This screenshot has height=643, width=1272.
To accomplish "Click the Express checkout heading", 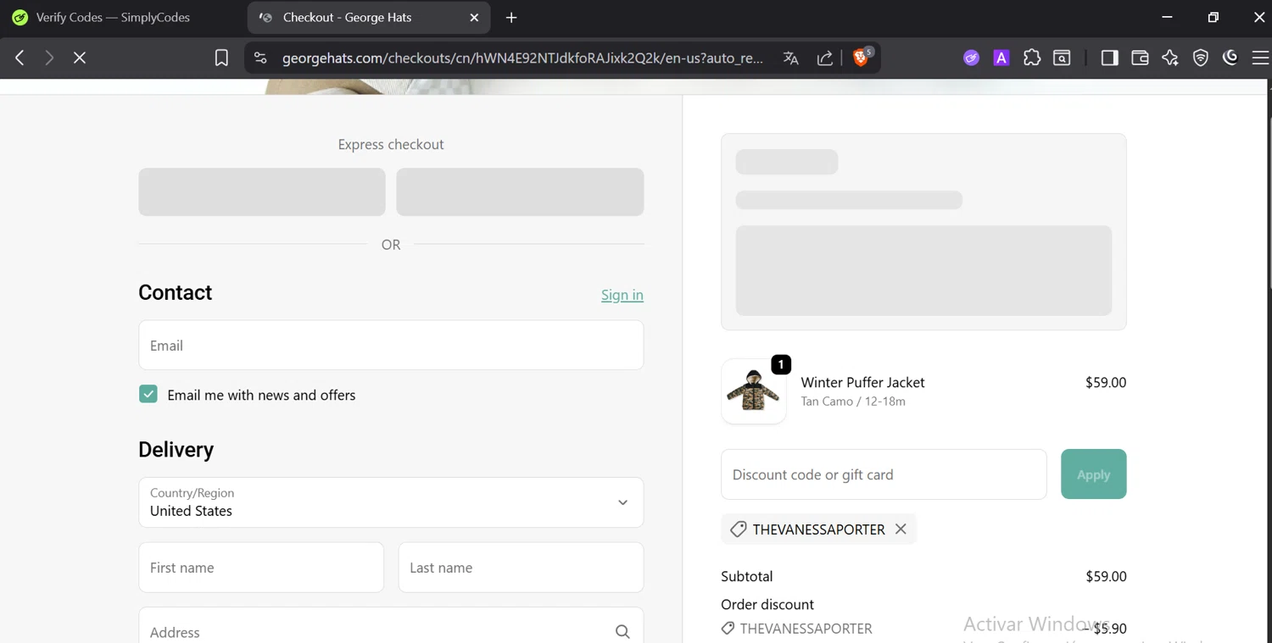I will 391,144.
